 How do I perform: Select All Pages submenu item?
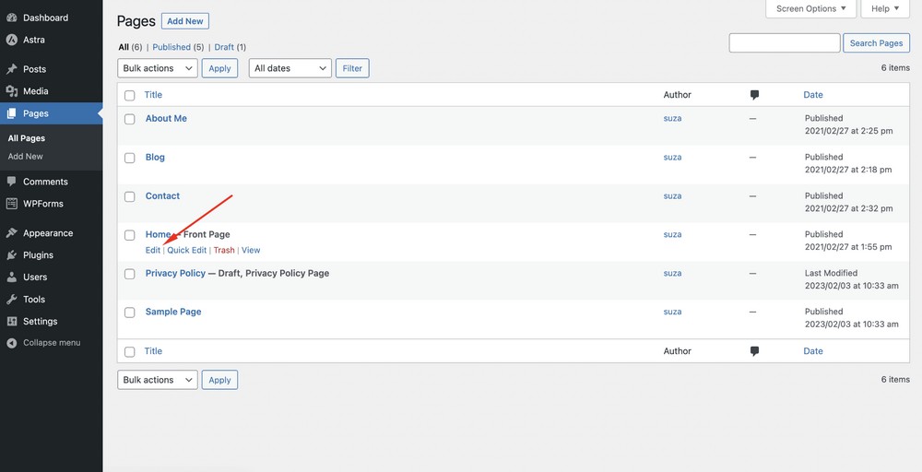point(27,138)
